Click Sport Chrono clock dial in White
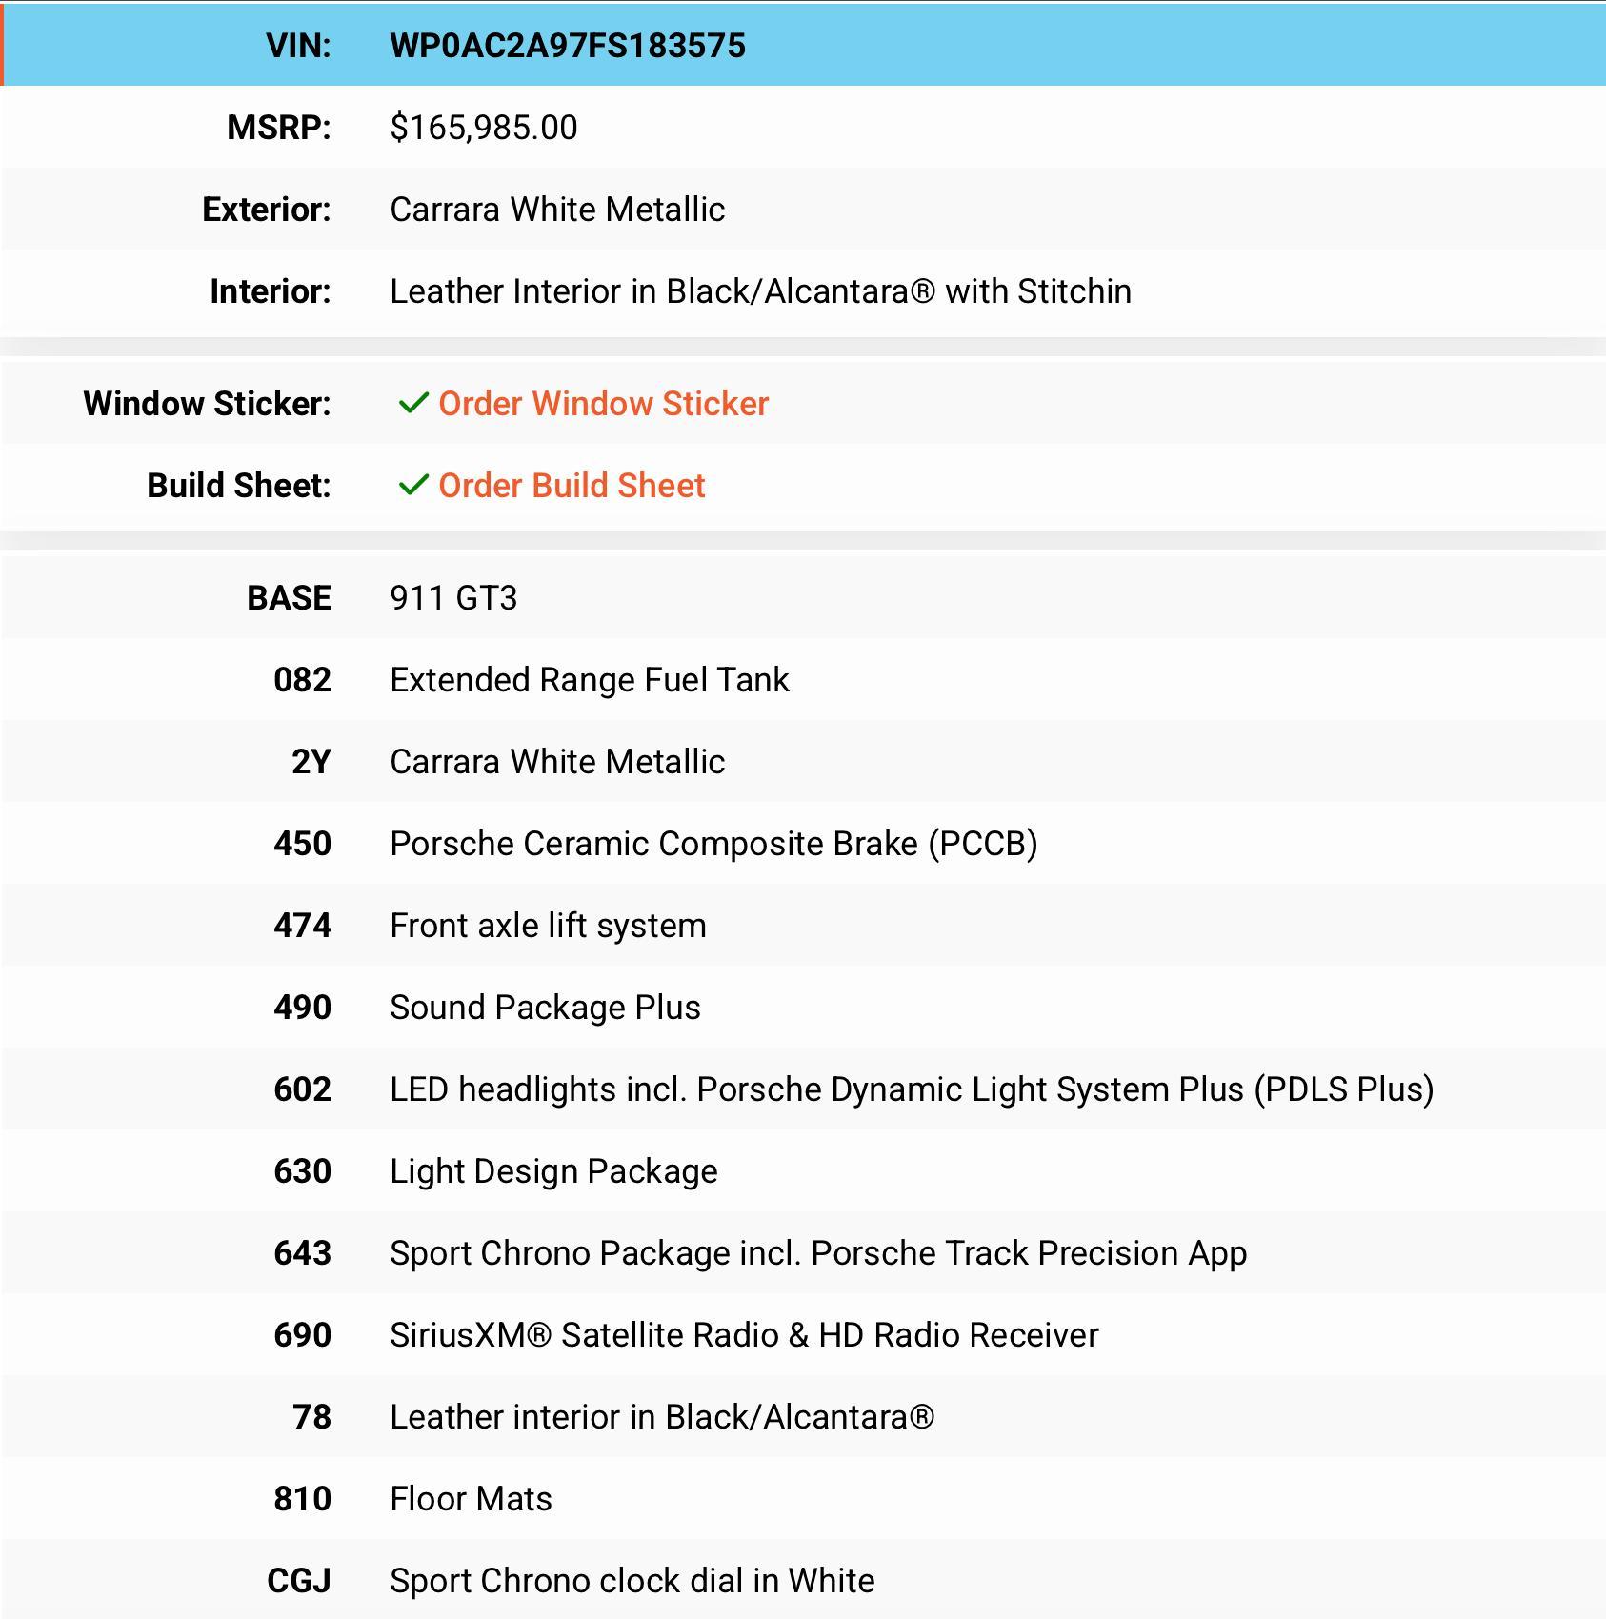Image resolution: width=1606 pixels, height=1619 pixels. click(632, 1581)
